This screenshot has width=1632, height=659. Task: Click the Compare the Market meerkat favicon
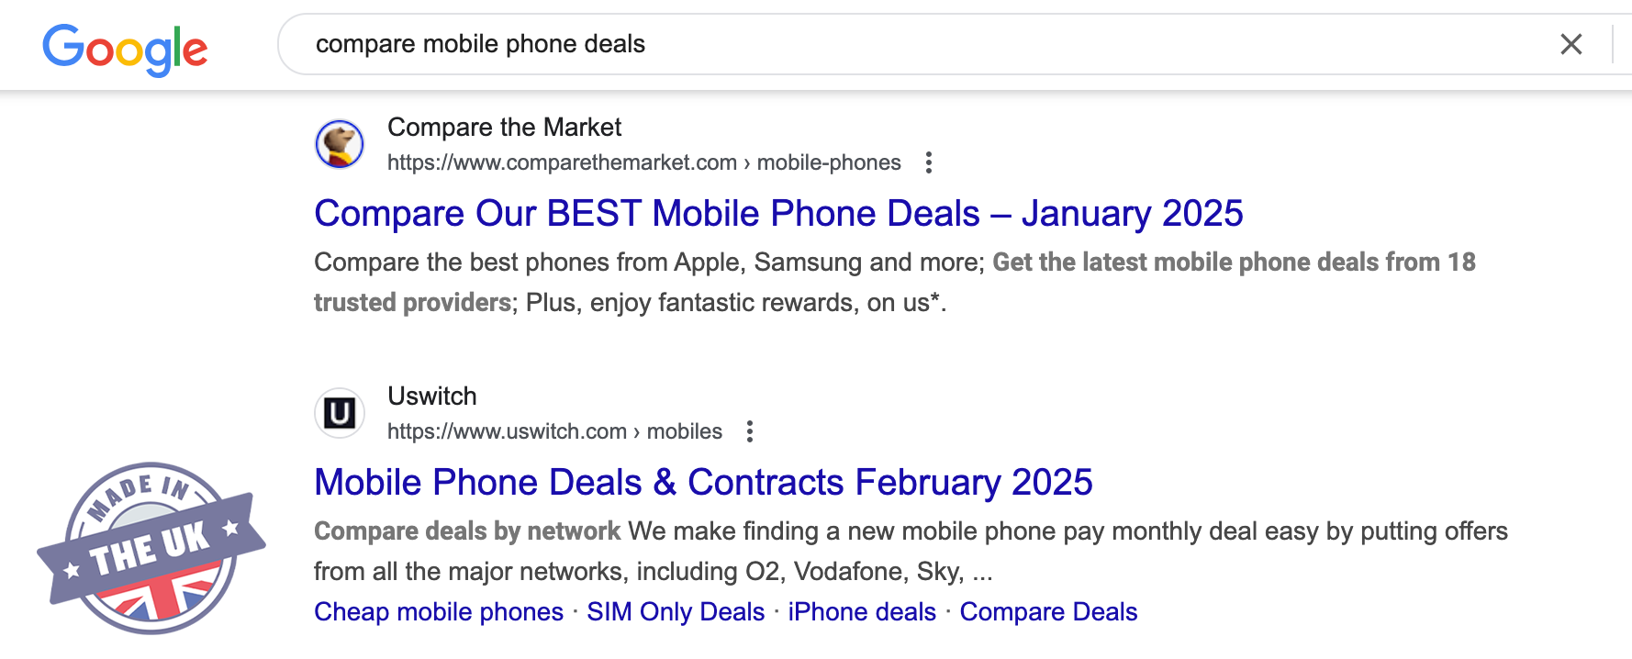tap(340, 144)
